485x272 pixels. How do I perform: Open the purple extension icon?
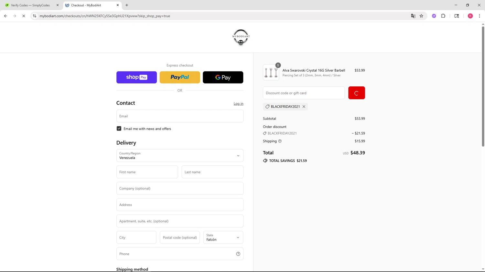(x=434, y=16)
